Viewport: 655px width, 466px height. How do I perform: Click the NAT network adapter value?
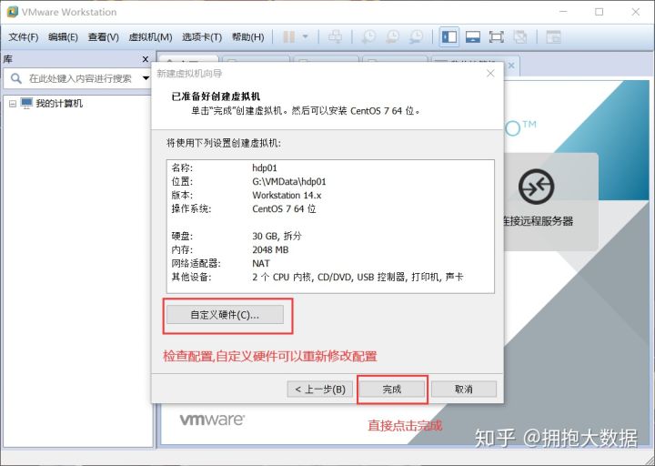261,263
